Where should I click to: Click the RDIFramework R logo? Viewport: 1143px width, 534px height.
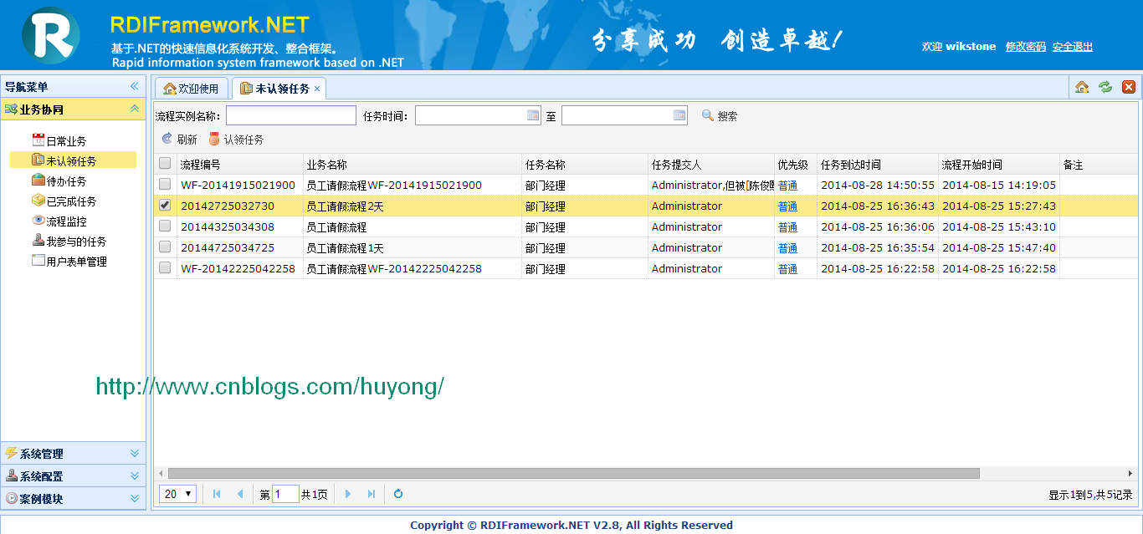[x=51, y=35]
